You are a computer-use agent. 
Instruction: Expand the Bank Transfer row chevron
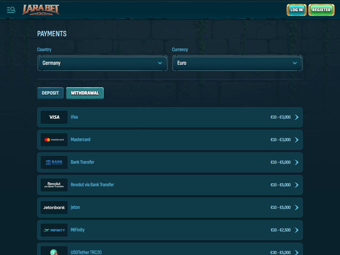297,162
